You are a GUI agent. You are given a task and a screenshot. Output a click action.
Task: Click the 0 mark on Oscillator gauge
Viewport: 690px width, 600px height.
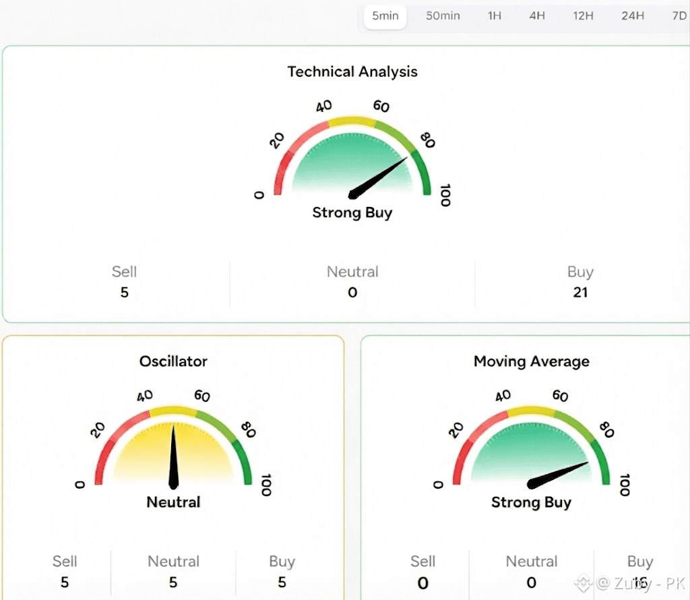pyautogui.click(x=80, y=485)
